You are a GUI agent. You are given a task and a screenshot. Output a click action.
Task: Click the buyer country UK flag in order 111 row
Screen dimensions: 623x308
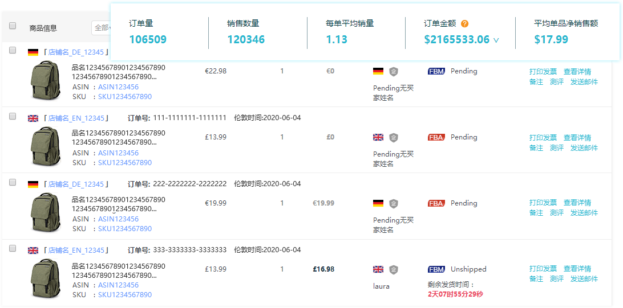coord(378,137)
